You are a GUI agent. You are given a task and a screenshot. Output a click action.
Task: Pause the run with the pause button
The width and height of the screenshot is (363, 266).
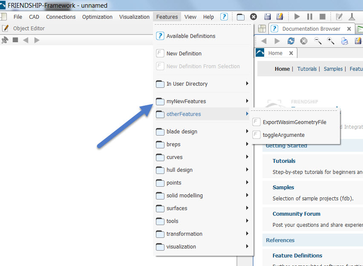[x=309, y=17]
